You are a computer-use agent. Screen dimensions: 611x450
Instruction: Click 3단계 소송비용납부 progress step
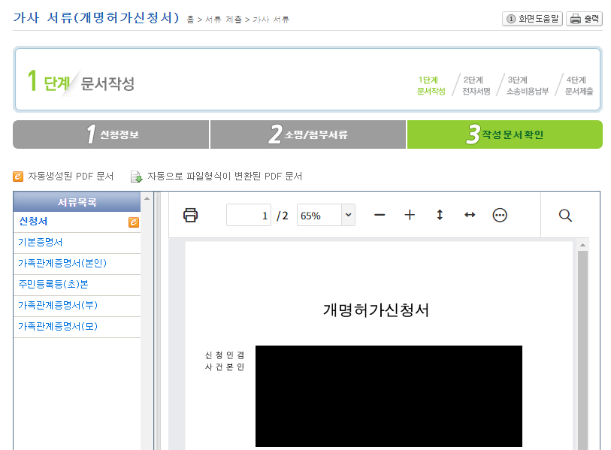[528, 86]
